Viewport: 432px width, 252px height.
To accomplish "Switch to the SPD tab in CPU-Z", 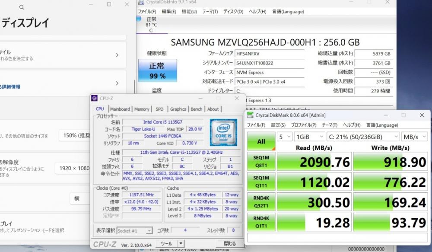I will pos(159,109).
